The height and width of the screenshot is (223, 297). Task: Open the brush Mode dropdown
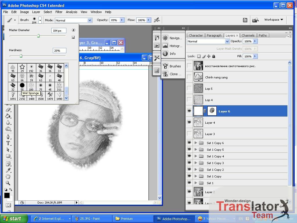click(90, 20)
